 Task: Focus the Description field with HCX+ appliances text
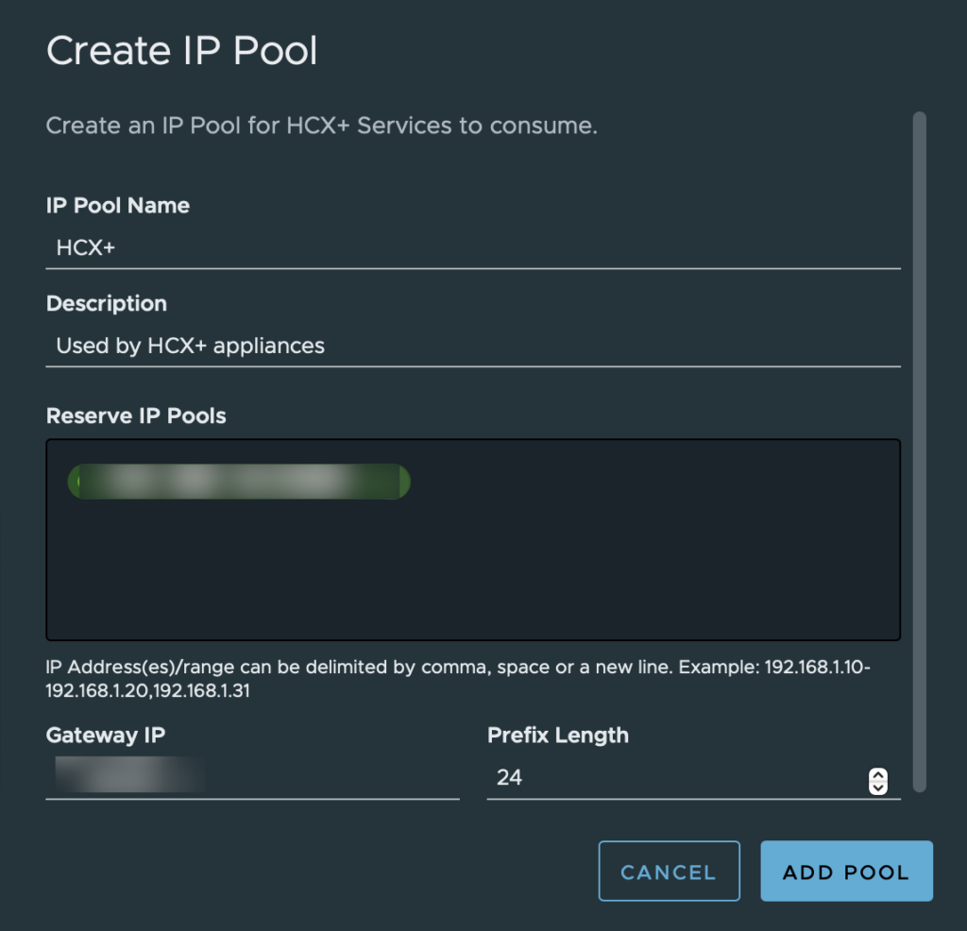coord(473,347)
